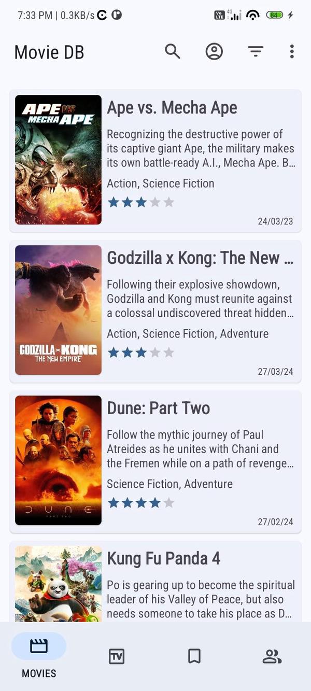Open the Kung Fu Panda 4 poster
Viewport: 311px width, 691px height.
coord(58,583)
